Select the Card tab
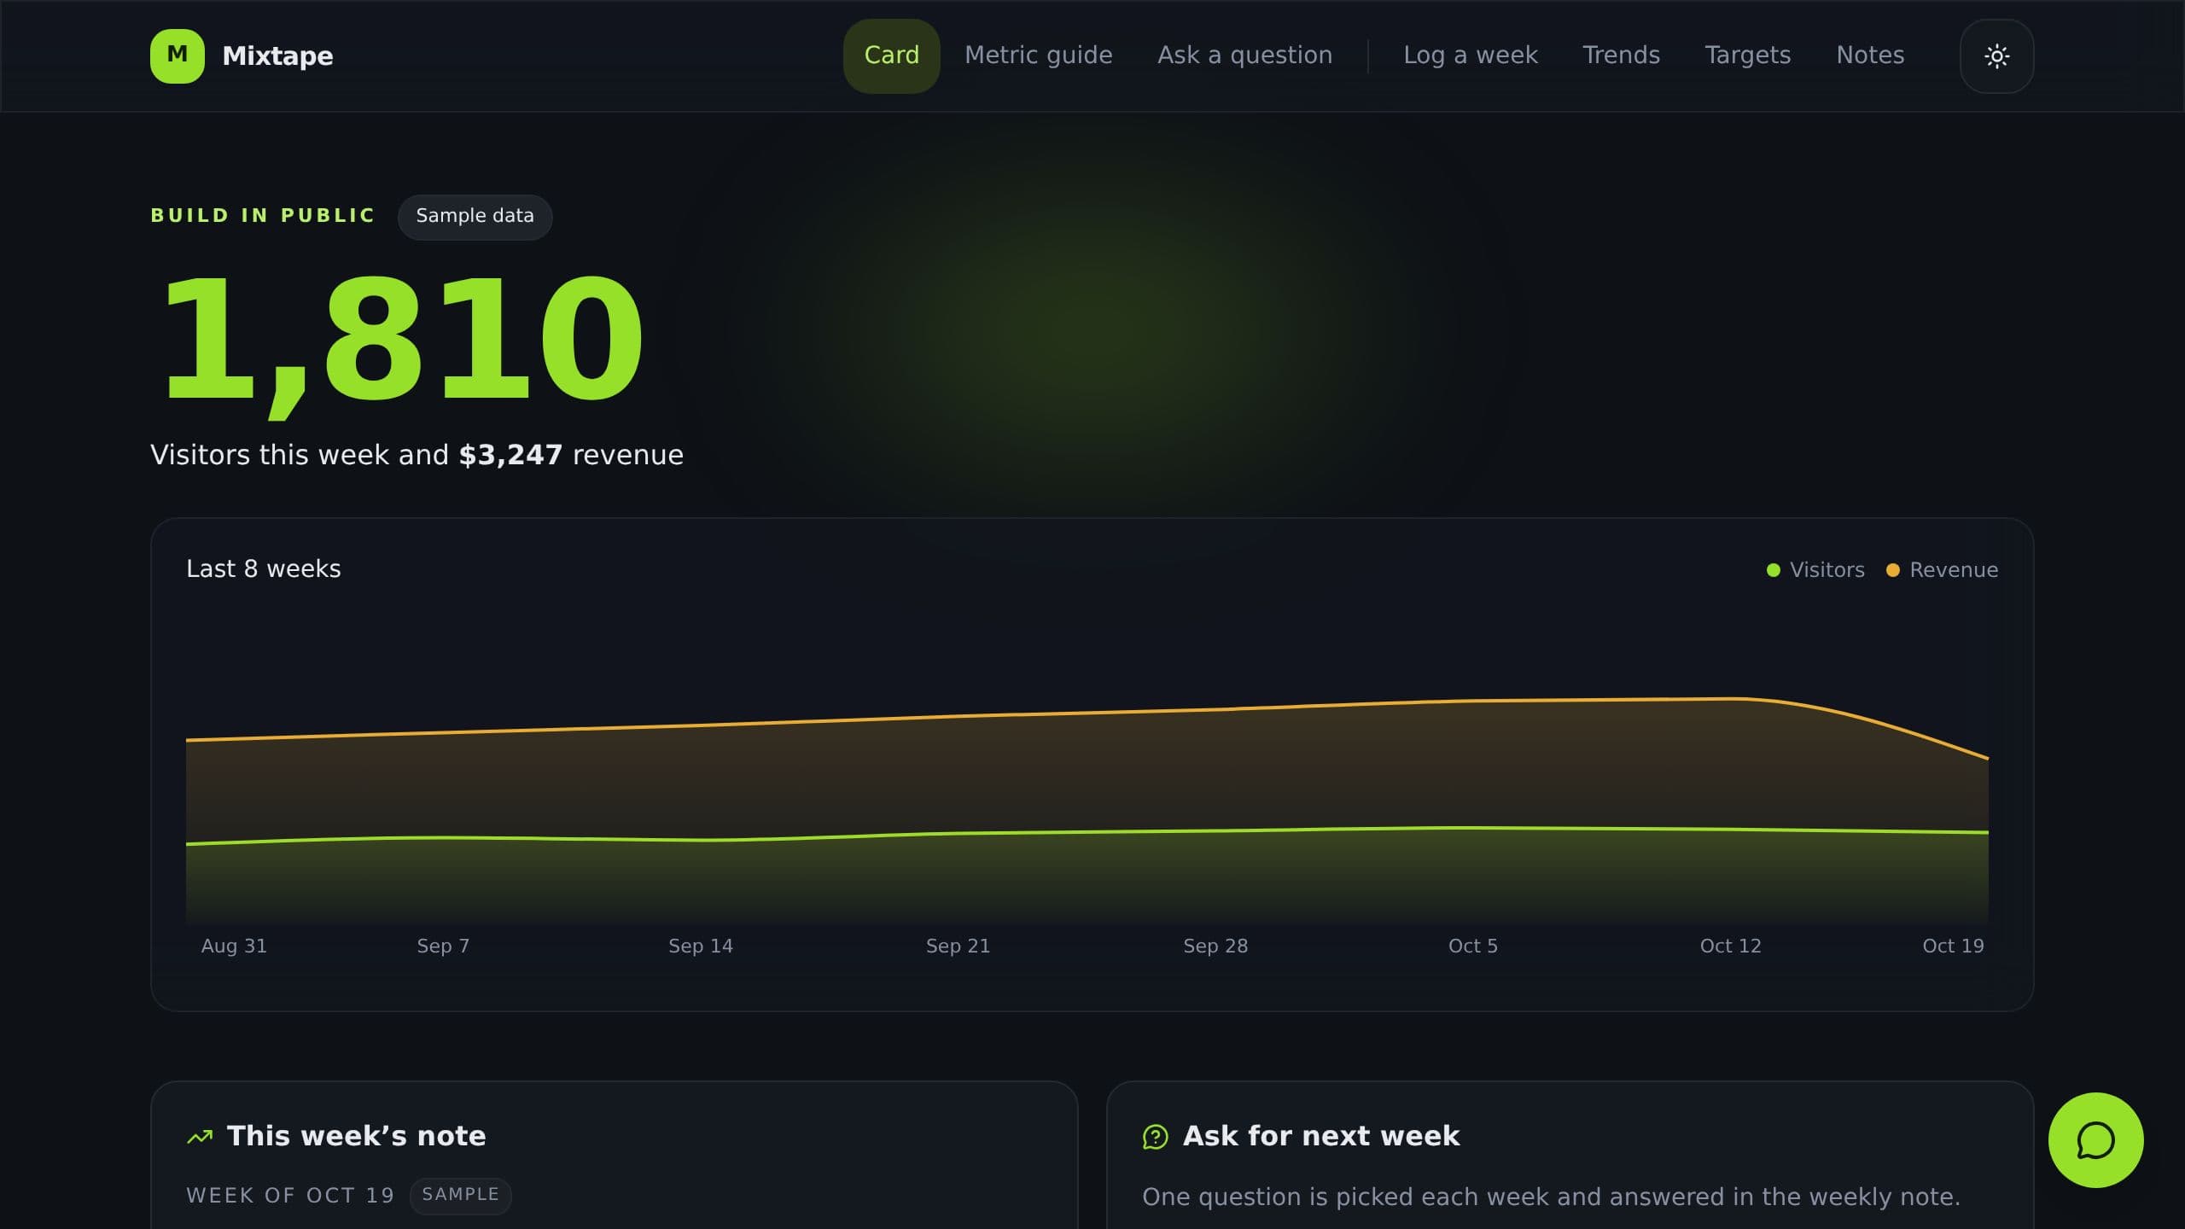The width and height of the screenshot is (2185, 1229). pos(891,55)
